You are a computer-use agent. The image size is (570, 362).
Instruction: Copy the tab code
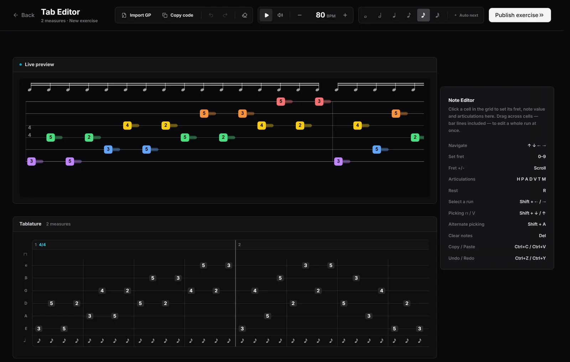coord(178,15)
